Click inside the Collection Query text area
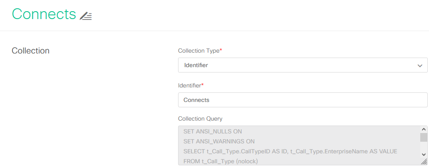This screenshot has width=429, height=167. pyautogui.click(x=299, y=145)
